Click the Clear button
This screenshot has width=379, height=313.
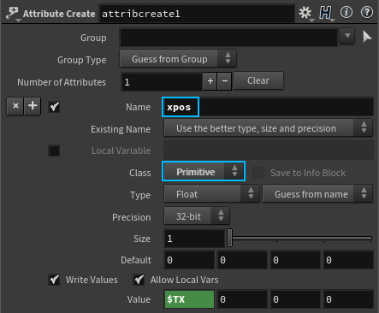[x=258, y=80]
